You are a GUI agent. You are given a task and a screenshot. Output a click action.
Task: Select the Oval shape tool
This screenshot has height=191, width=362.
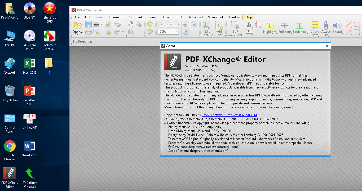357,25
